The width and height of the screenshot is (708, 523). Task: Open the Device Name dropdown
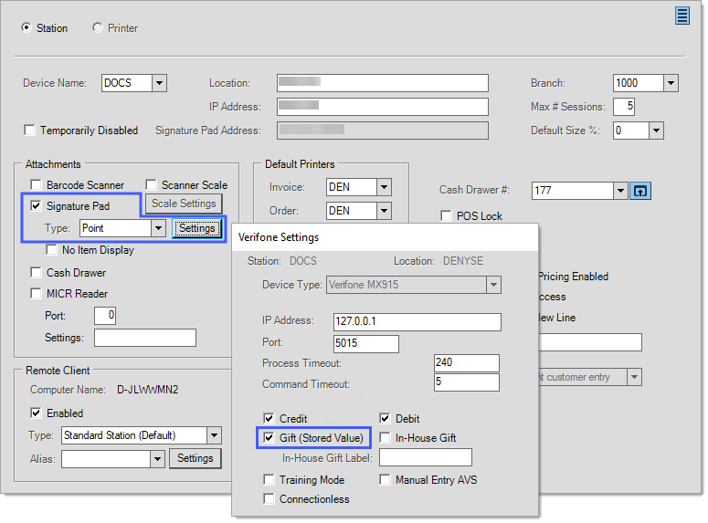click(159, 83)
